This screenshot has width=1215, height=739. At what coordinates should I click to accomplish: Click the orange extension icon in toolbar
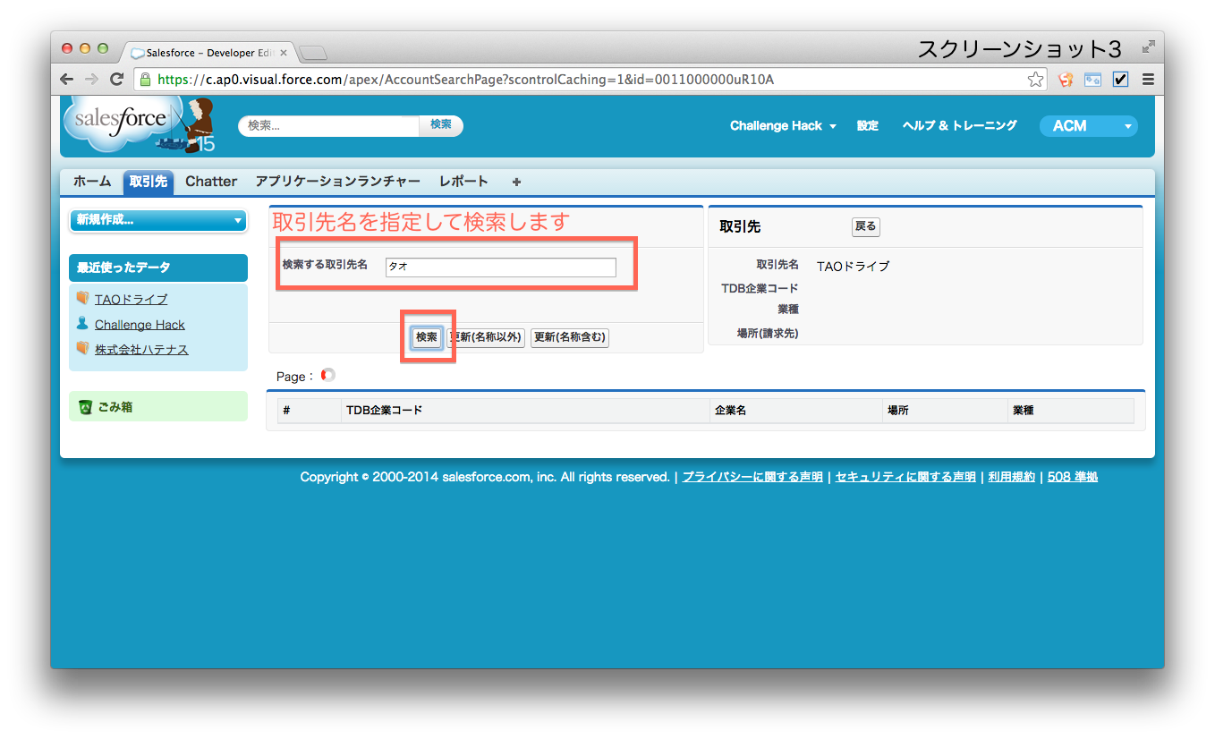click(x=1066, y=79)
